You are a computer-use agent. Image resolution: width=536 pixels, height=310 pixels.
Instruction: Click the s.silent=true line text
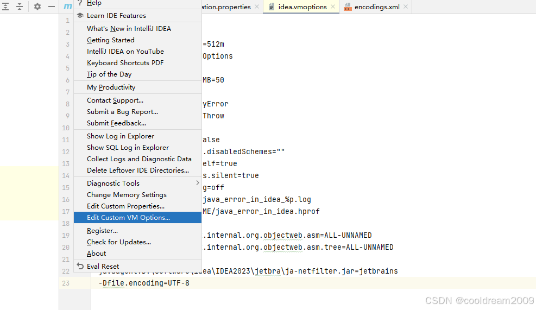pyautogui.click(x=231, y=175)
